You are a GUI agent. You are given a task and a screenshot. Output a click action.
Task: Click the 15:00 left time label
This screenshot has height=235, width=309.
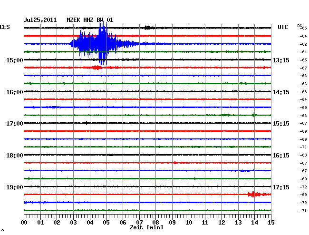click(x=15, y=60)
